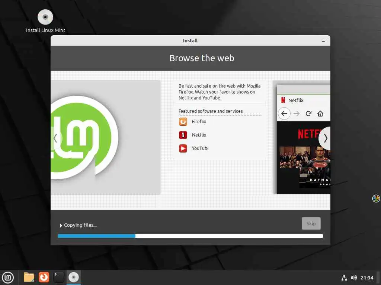Click the back arrow in browser preview
Image resolution: width=381 pixels, height=285 pixels.
(x=284, y=114)
